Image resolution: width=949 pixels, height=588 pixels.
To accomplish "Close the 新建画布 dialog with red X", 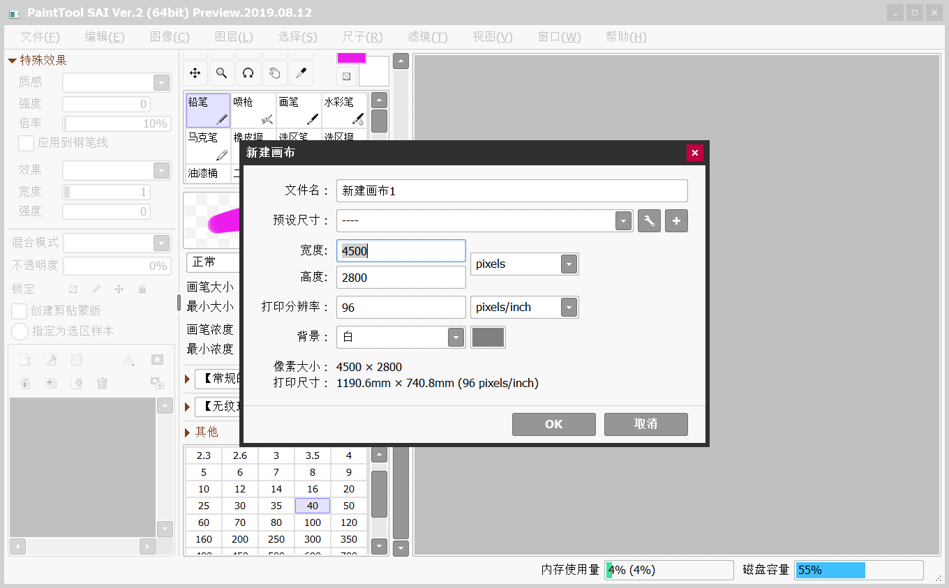I will click(x=694, y=153).
